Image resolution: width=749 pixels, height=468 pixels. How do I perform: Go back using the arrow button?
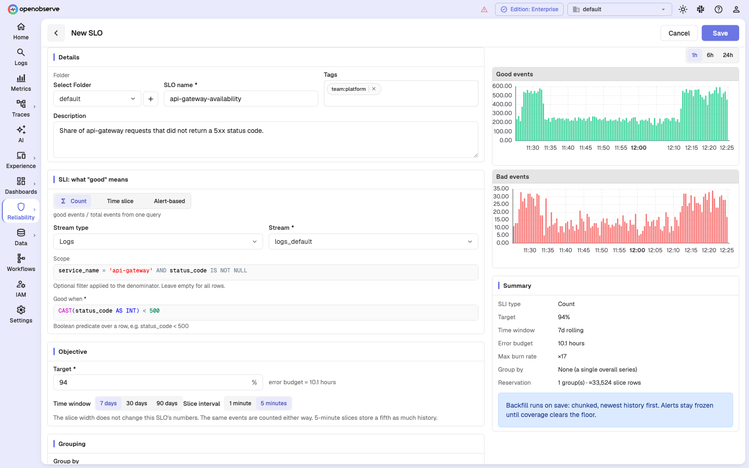pyautogui.click(x=56, y=33)
